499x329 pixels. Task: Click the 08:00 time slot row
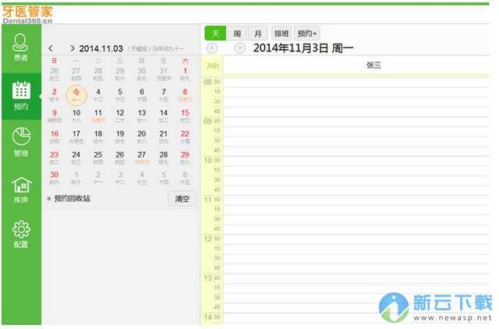click(356, 83)
